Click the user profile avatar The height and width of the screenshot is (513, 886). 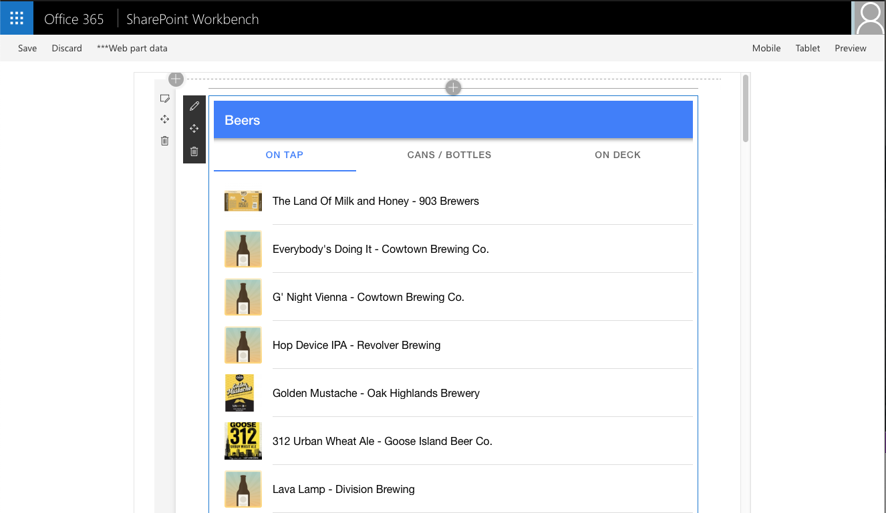(x=869, y=18)
